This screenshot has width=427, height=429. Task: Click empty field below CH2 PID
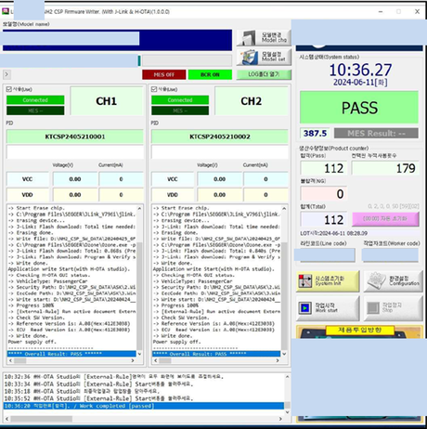[x=220, y=152]
